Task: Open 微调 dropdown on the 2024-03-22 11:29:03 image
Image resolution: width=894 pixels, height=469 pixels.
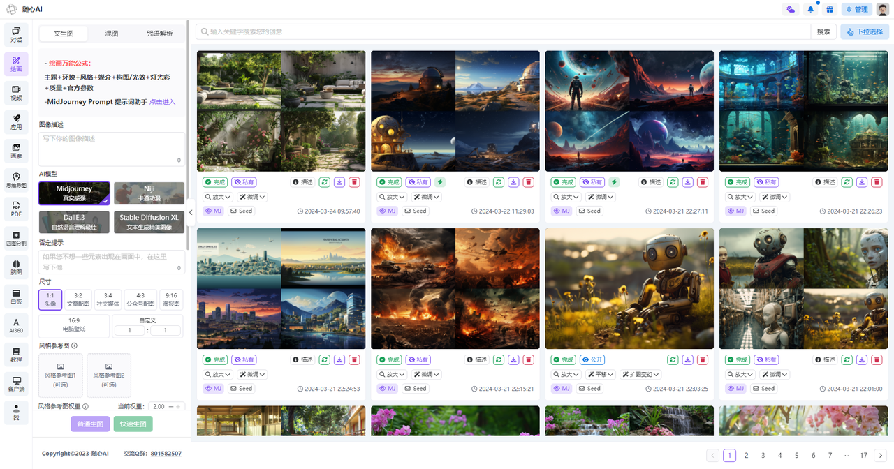Action: click(x=426, y=197)
